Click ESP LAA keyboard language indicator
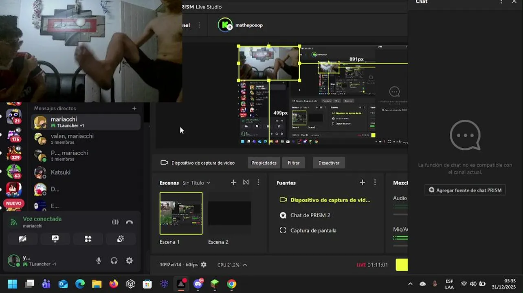The height and width of the screenshot is (293, 523). point(449,284)
